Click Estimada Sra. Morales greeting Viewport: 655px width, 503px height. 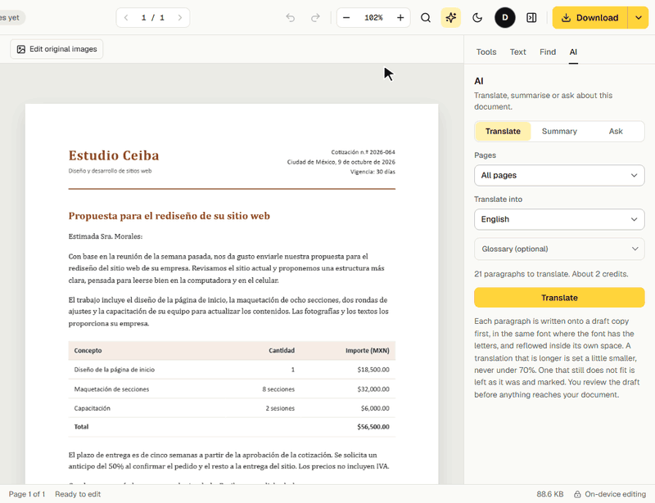pyautogui.click(x=106, y=236)
